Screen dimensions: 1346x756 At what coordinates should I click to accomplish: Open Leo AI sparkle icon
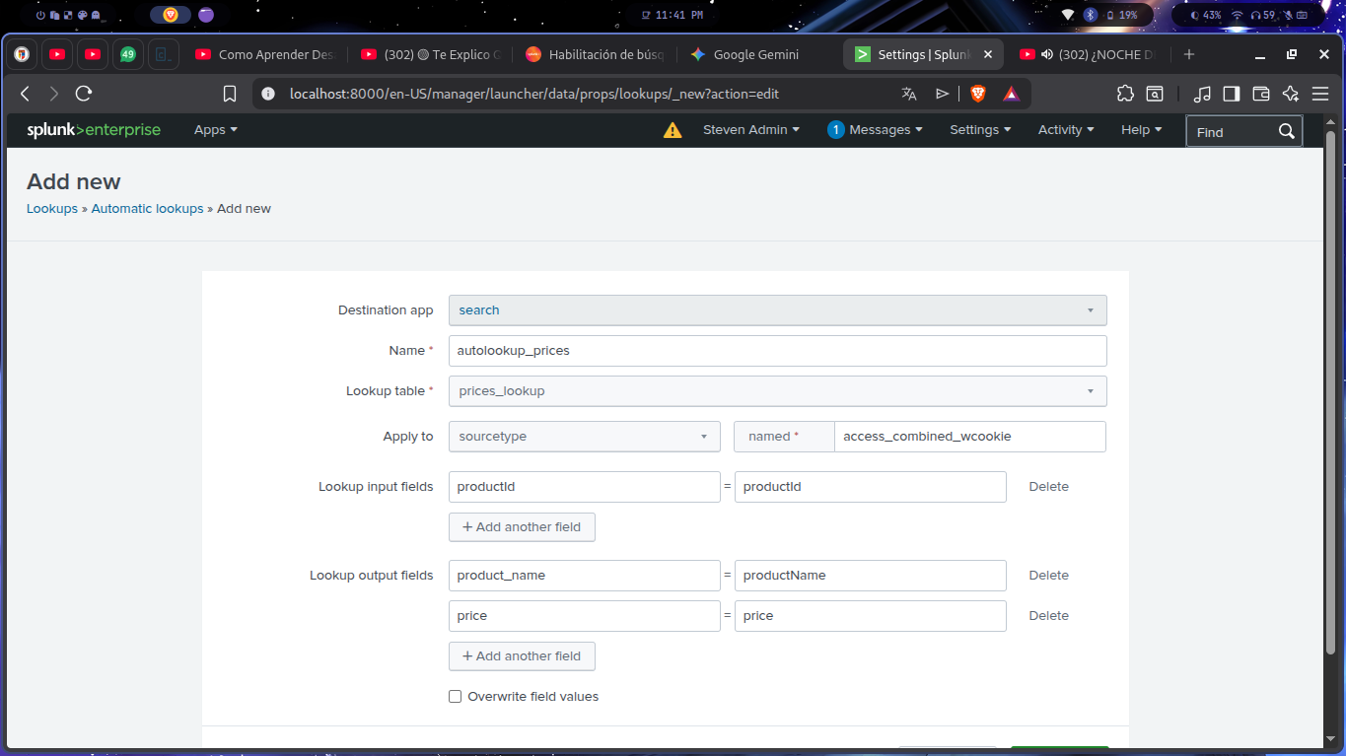[x=1290, y=93]
